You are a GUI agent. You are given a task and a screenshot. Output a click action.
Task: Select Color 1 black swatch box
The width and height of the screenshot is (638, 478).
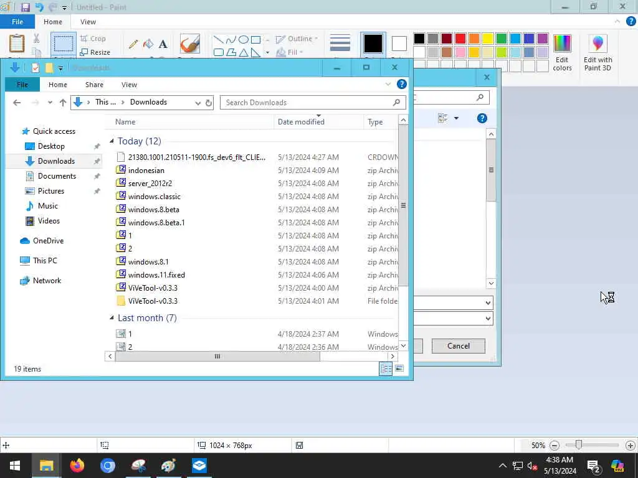click(373, 44)
